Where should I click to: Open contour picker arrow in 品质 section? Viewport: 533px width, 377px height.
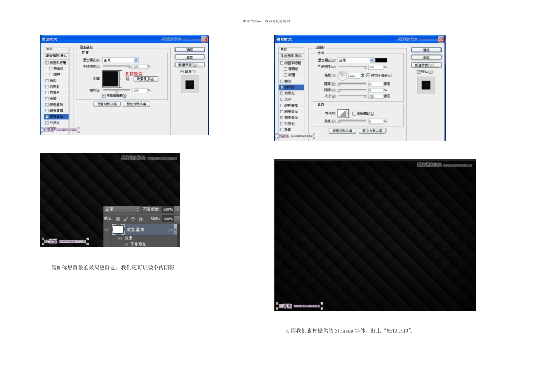[347, 113]
